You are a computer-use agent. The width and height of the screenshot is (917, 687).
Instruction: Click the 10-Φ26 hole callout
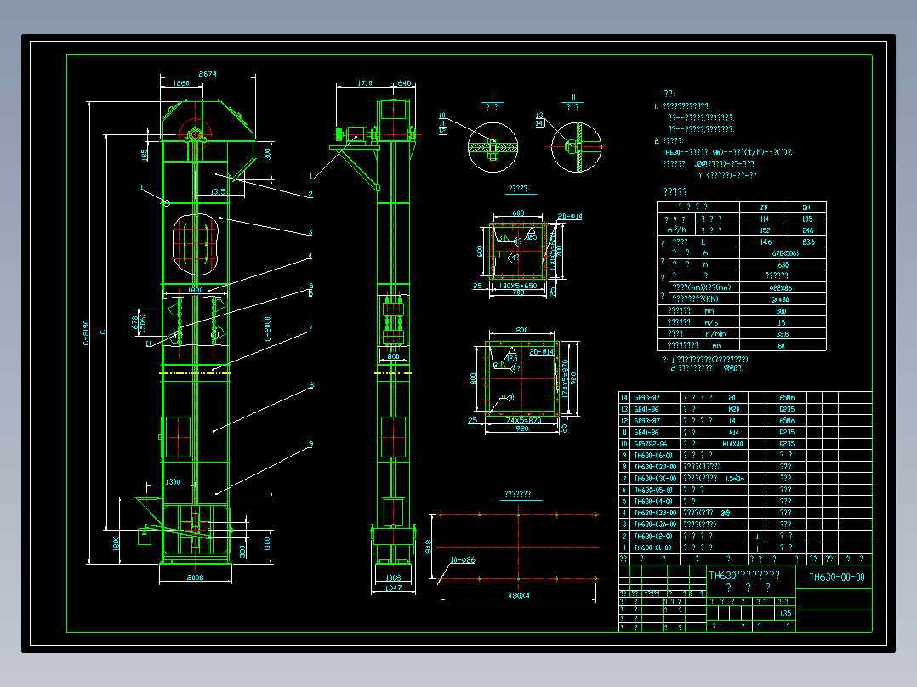click(463, 560)
